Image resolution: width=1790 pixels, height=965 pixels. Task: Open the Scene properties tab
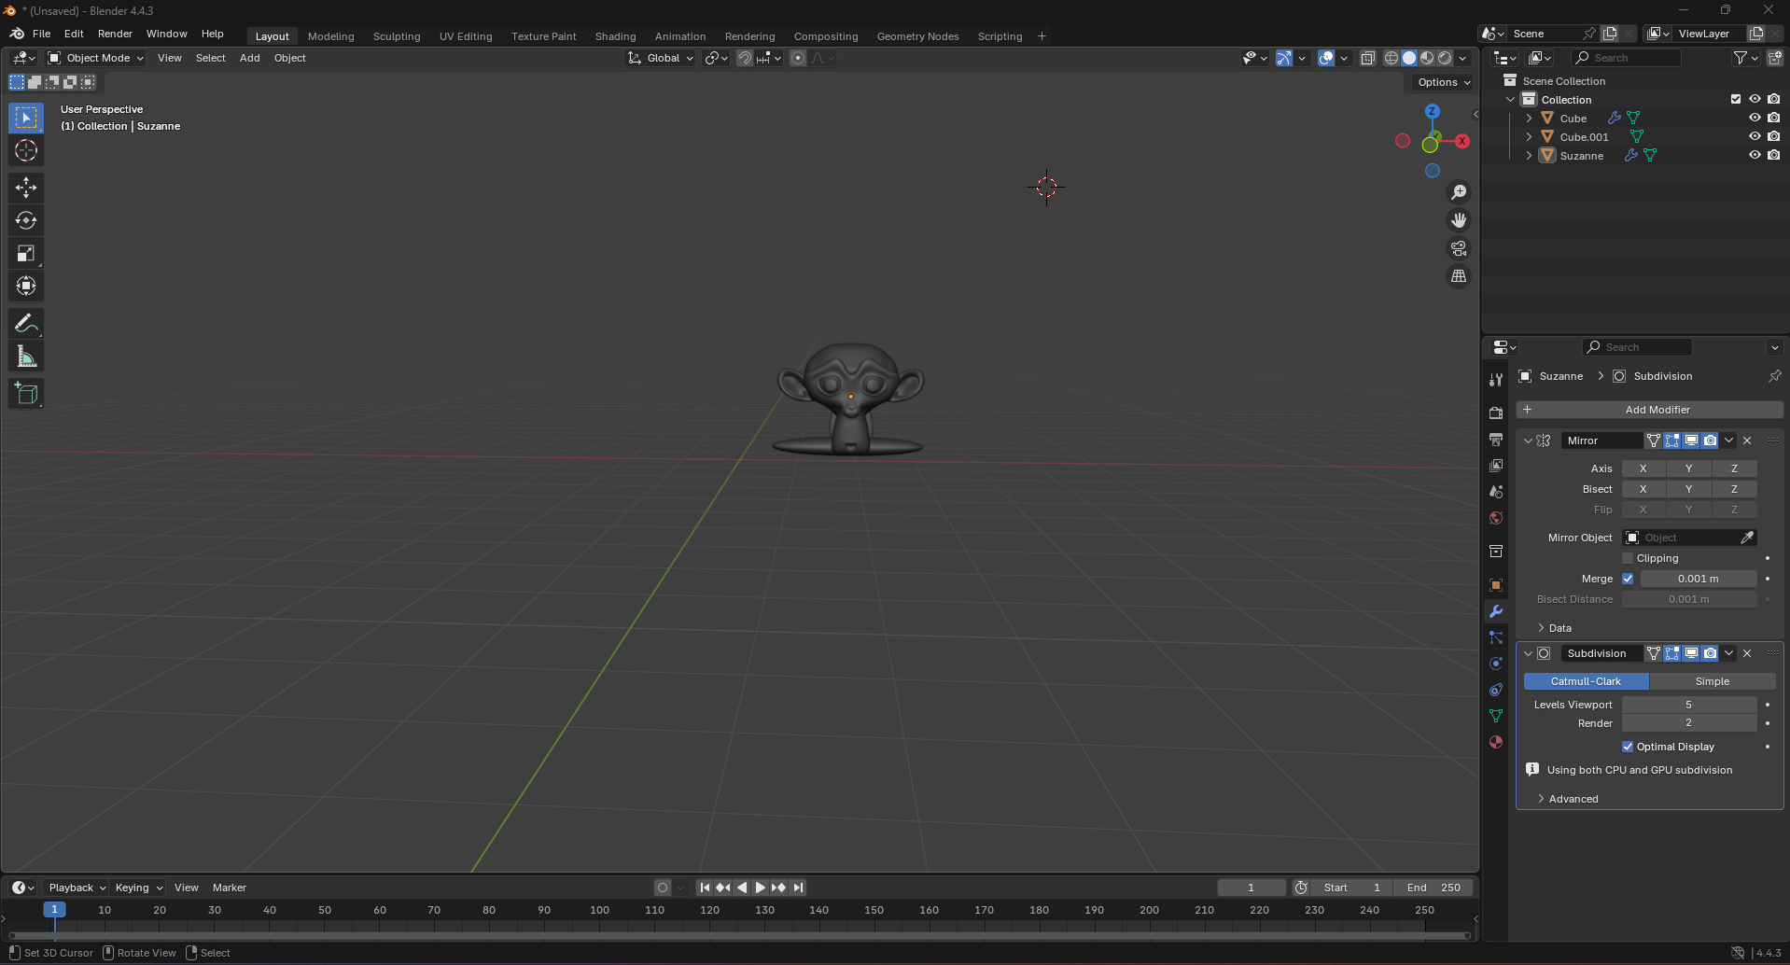1496,491
